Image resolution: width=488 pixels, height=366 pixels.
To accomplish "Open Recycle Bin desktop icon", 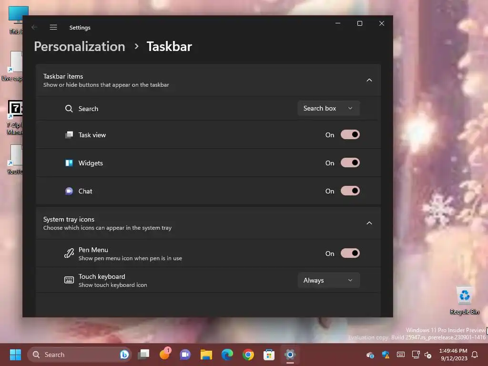I will click(464, 300).
